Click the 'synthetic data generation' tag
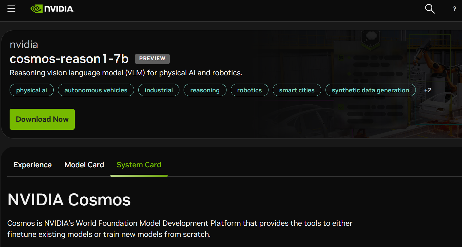 click(x=370, y=90)
